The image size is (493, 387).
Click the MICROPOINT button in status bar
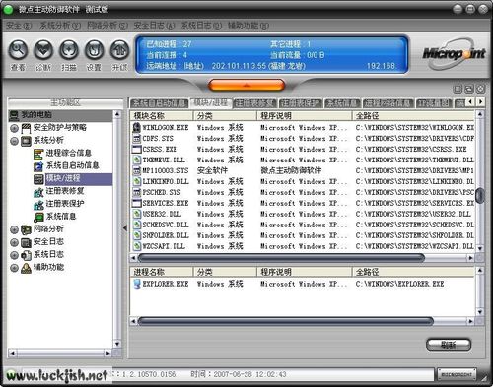[457, 374]
